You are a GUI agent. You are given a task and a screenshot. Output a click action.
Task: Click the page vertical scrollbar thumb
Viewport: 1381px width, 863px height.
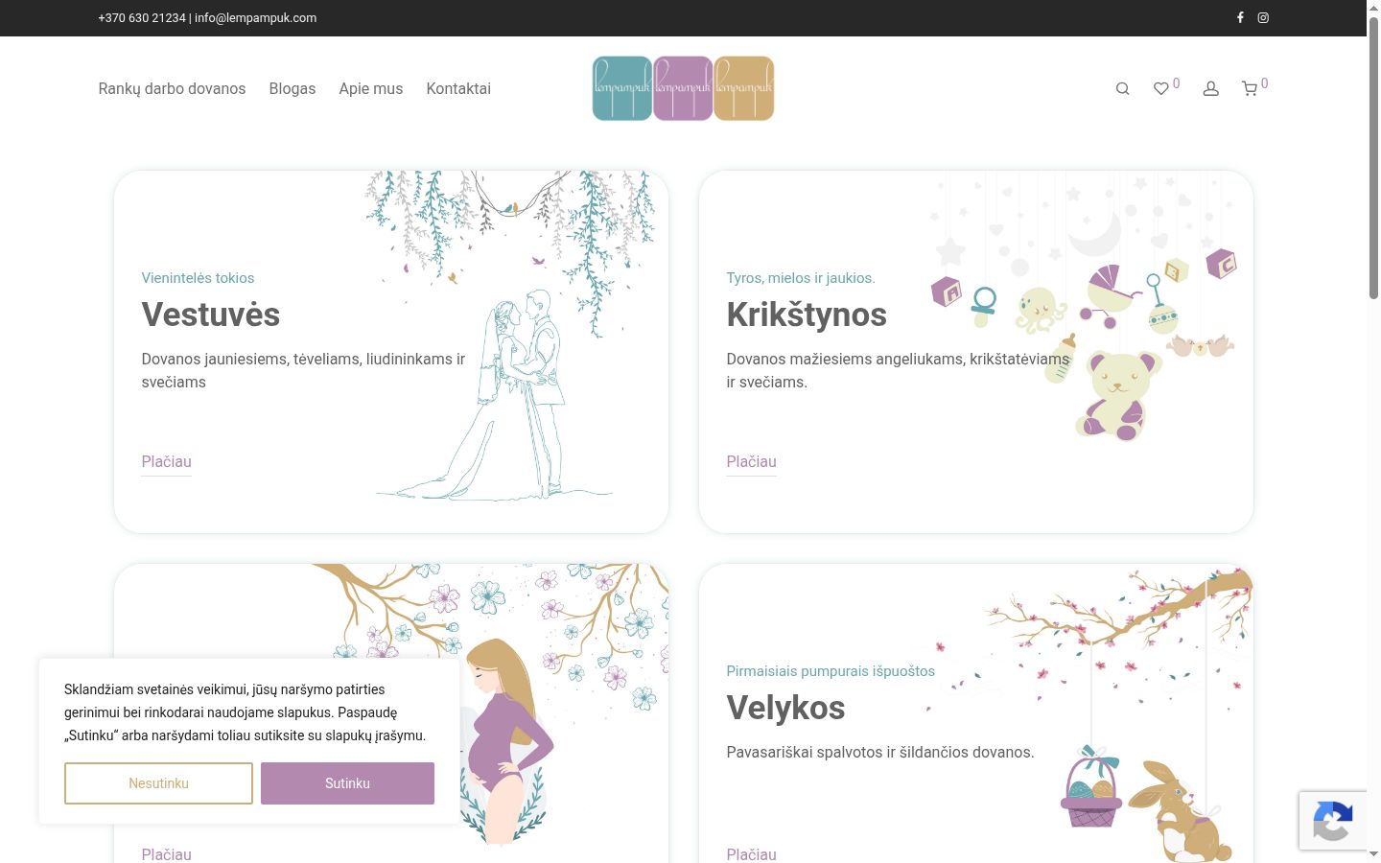[x=1373, y=158]
